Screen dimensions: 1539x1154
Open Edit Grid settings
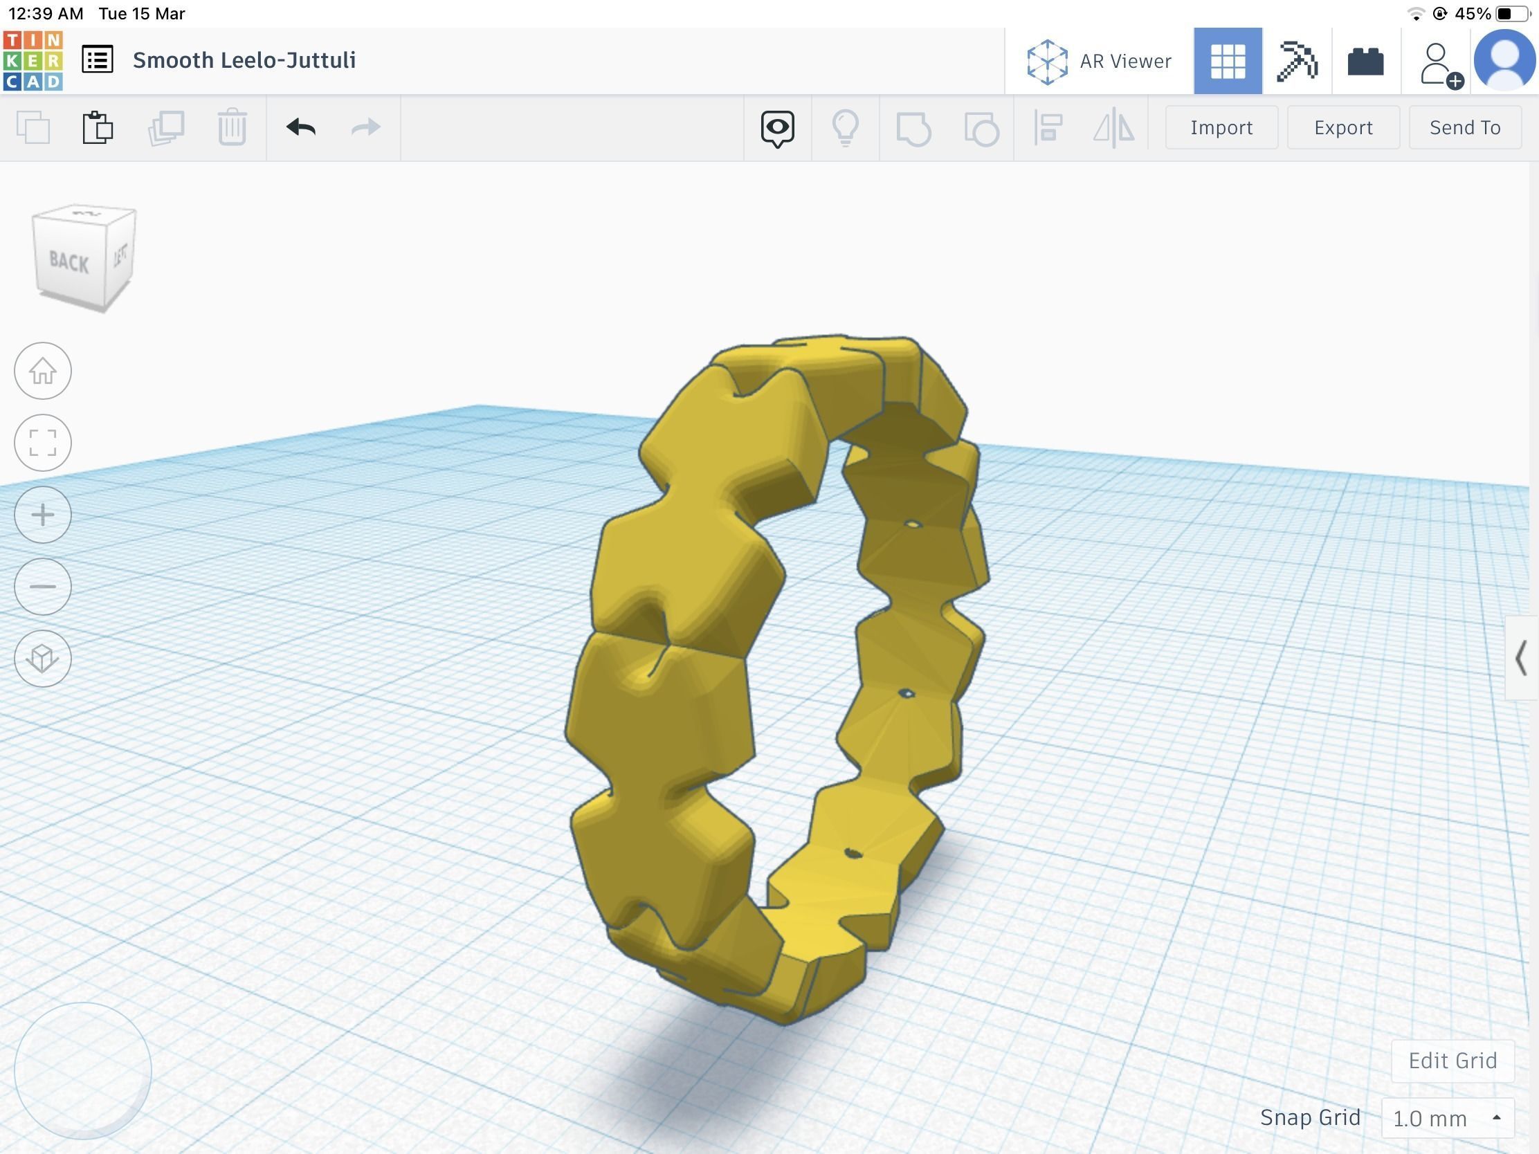tap(1452, 1061)
